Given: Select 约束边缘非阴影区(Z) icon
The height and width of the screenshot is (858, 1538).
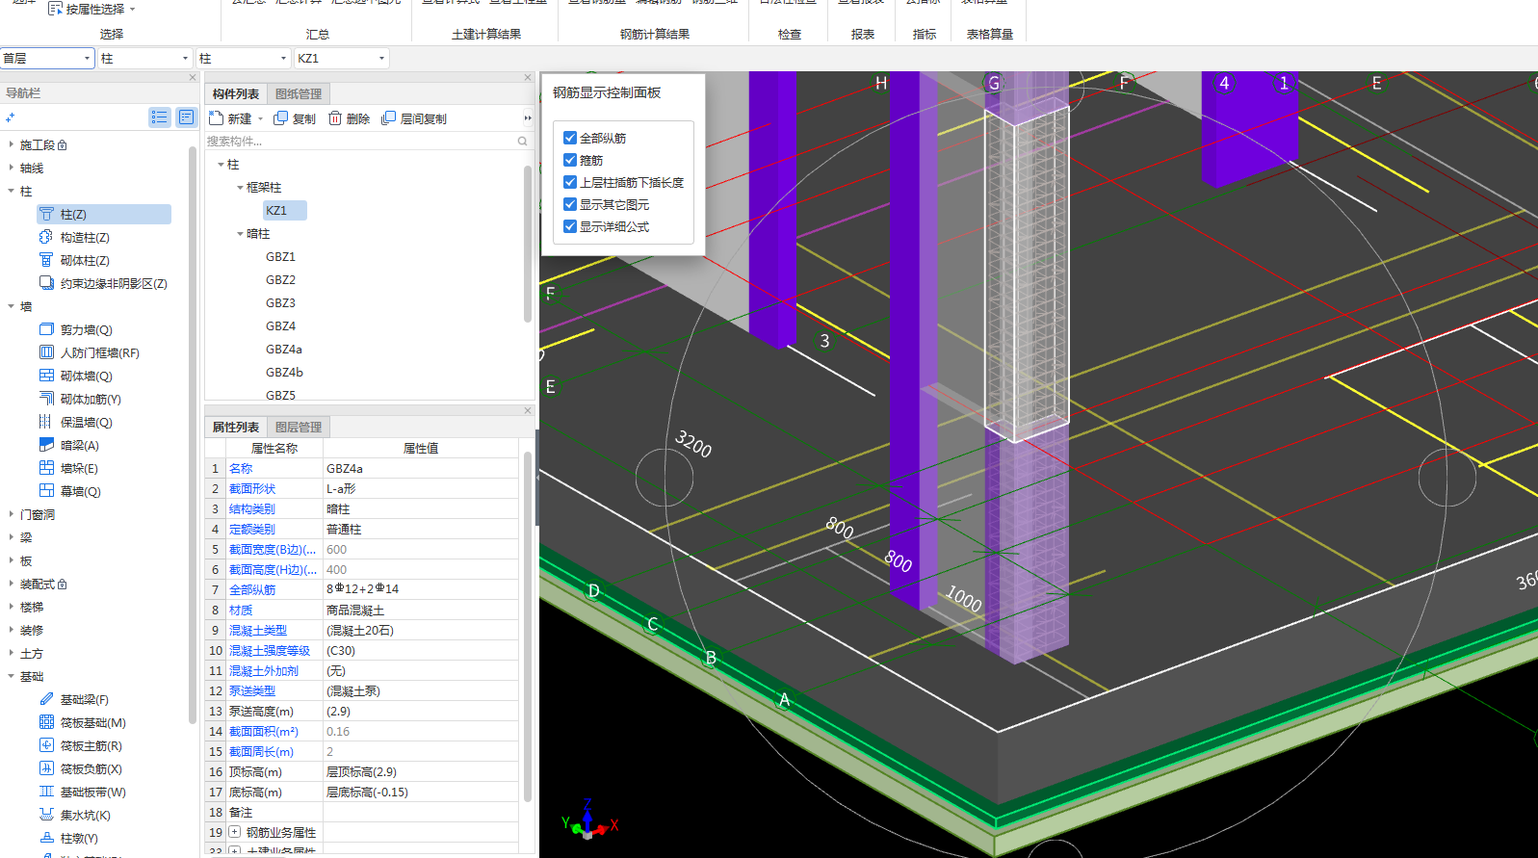Looking at the screenshot, I should (46, 283).
